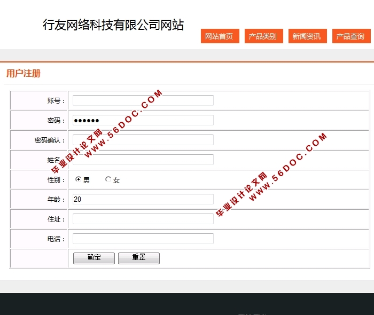
Task: Click the 电话： label
Action: point(56,239)
